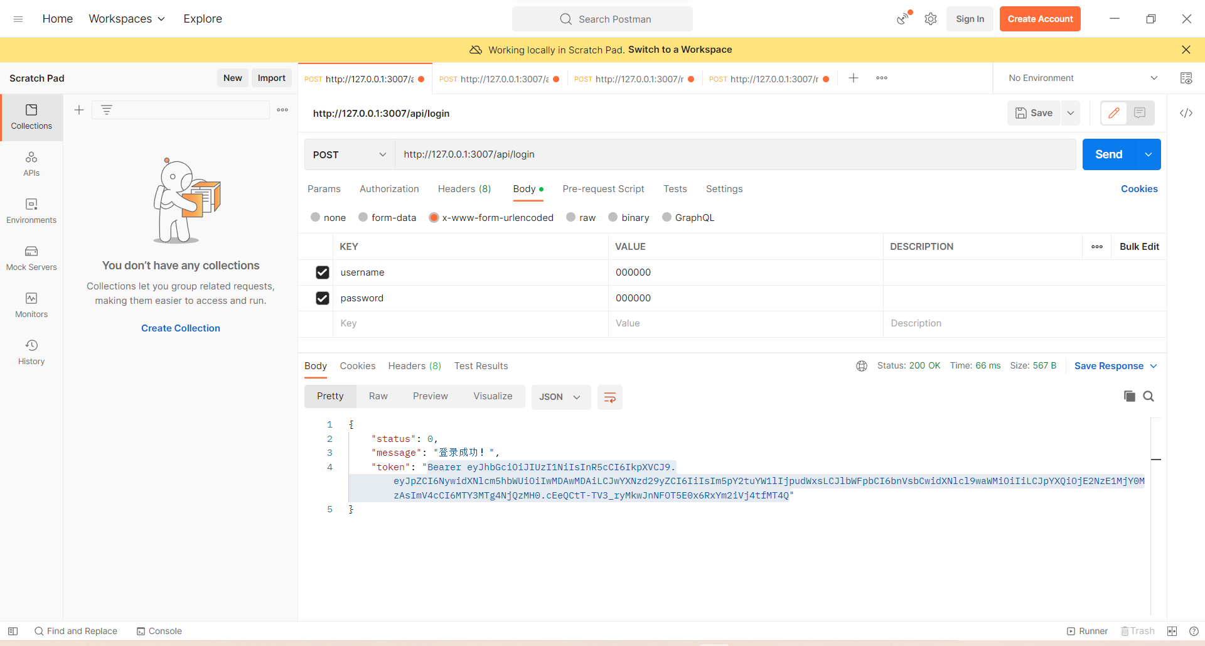The image size is (1205, 646).
Task: Change the POST method dropdown
Action: (x=350, y=154)
